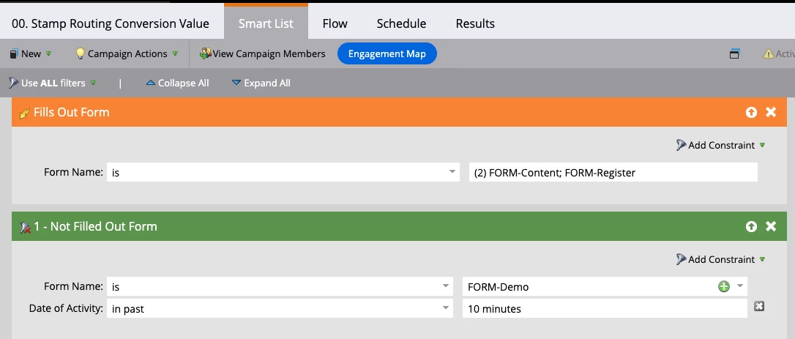Click the window layout icon in toolbar

click(x=735, y=53)
